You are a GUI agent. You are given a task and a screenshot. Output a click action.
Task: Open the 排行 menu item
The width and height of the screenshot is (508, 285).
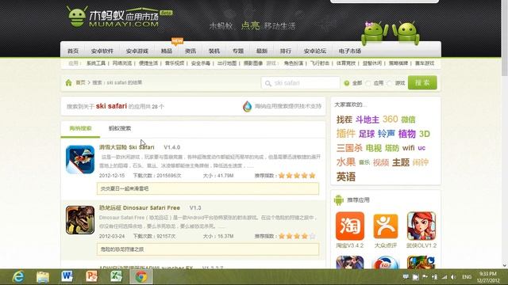tap(286, 51)
